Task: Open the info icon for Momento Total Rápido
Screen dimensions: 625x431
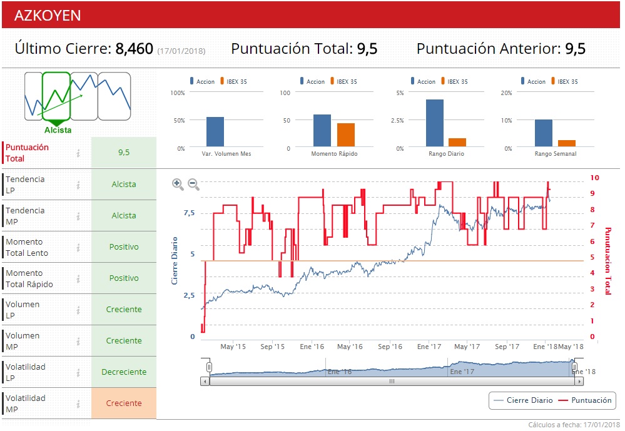Action: (x=78, y=279)
